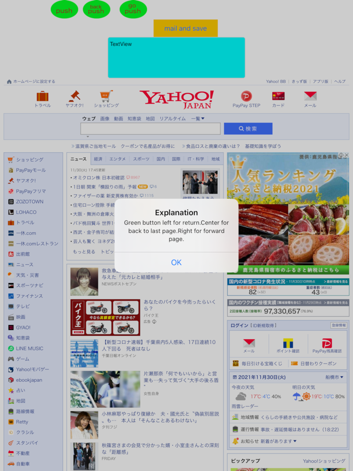The width and height of the screenshot is (353, 471).
Task: Expand the 船橋市 location dropdown
Action: point(334,377)
